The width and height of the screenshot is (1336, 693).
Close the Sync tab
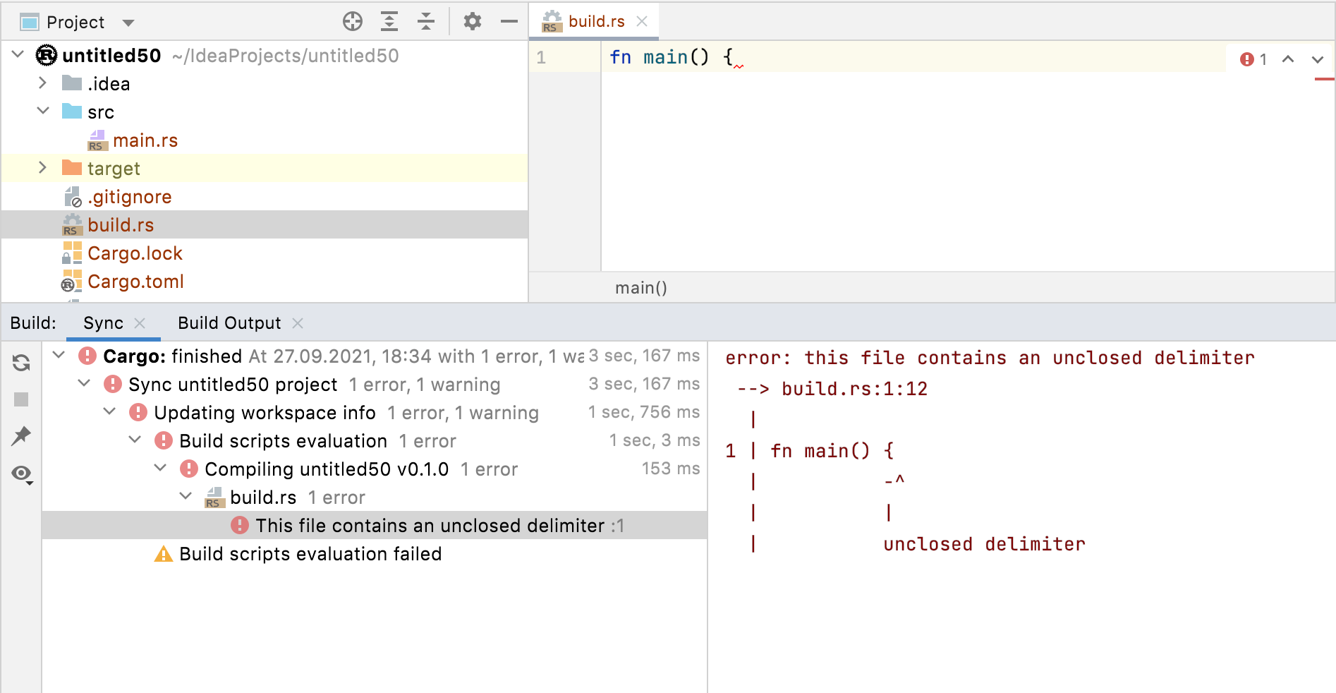click(140, 323)
